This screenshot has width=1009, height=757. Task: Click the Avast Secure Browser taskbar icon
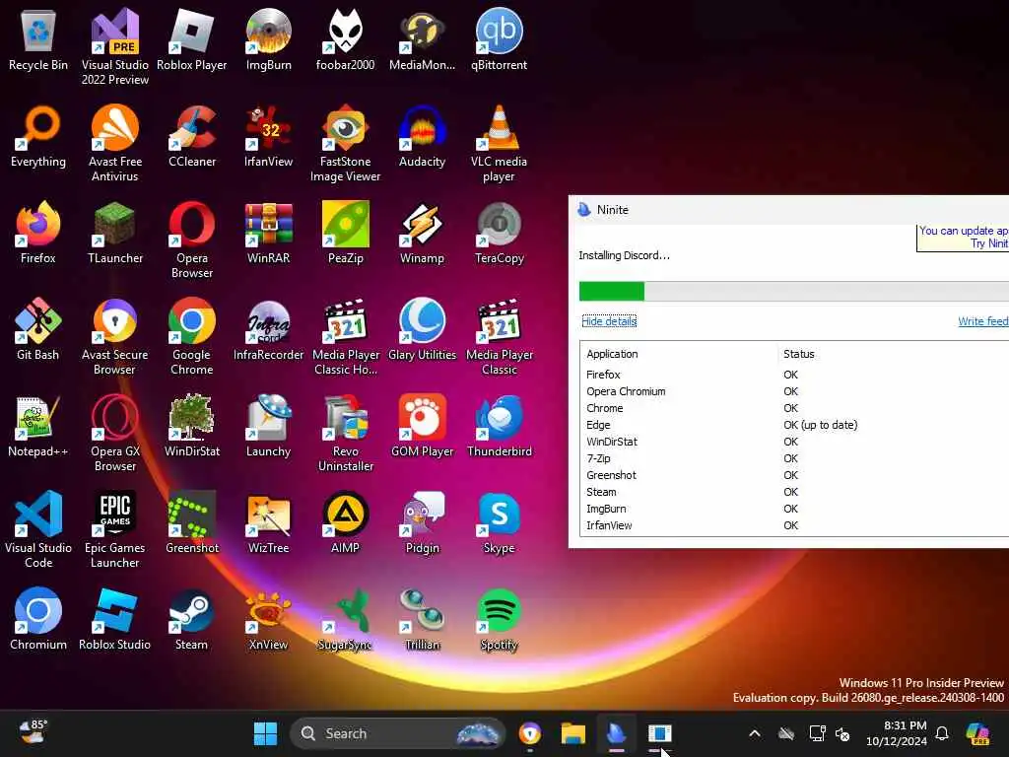(x=529, y=733)
